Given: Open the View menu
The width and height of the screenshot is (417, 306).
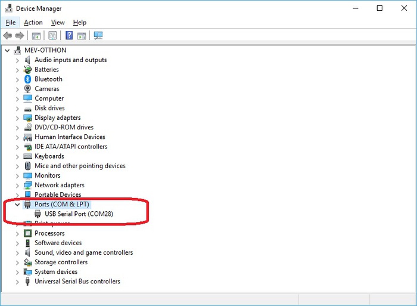Looking at the screenshot, I should click(58, 23).
